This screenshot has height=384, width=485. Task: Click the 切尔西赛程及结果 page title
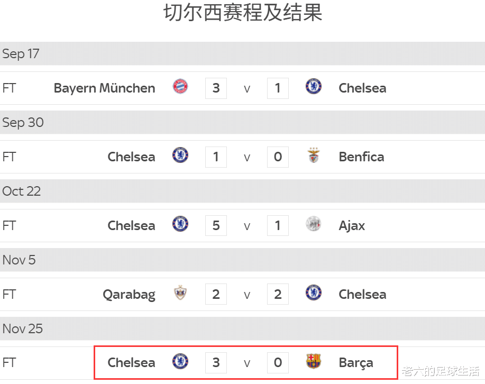pos(243,13)
